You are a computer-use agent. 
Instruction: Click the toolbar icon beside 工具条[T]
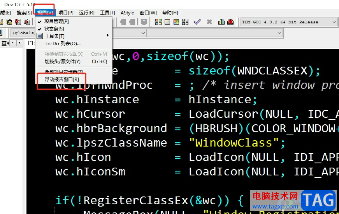pos(40,36)
